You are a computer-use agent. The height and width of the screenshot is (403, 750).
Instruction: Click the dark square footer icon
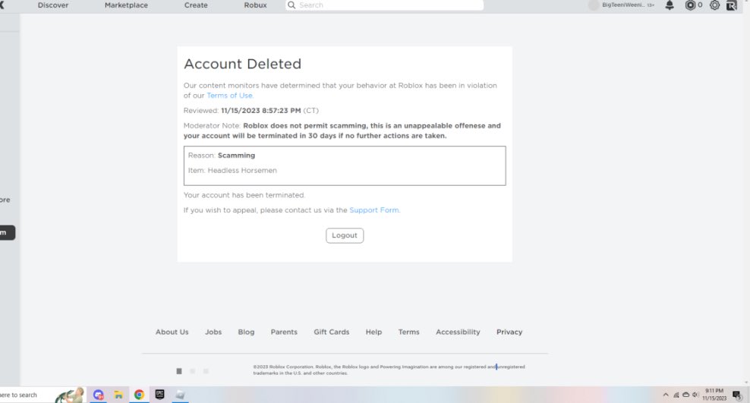tap(179, 371)
